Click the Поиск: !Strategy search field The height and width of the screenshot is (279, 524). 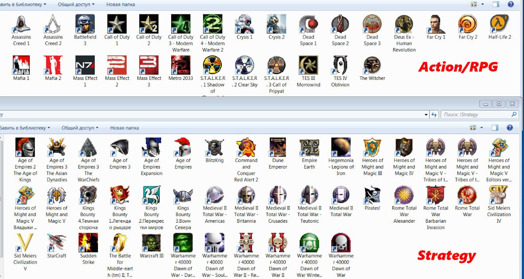tap(476, 114)
